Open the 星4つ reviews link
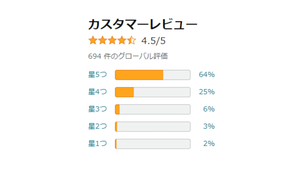Image resolution: width=302 pixels, height=170 pixels. pyautogui.click(x=97, y=92)
